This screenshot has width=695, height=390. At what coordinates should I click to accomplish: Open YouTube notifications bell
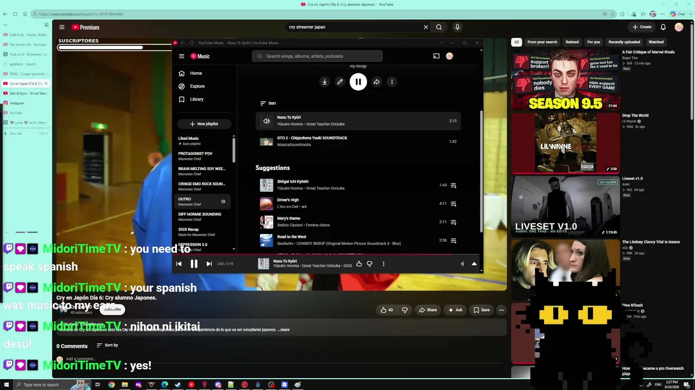pos(663,27)
